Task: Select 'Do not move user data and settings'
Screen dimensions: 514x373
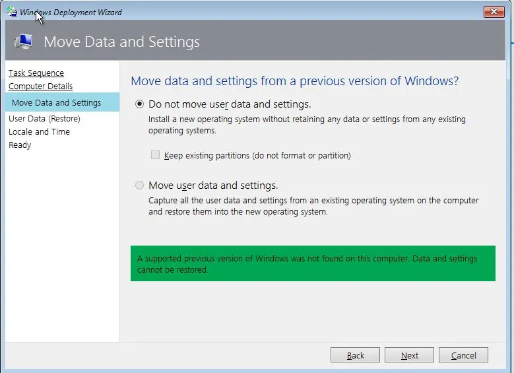Action: [x=139, y=104]
